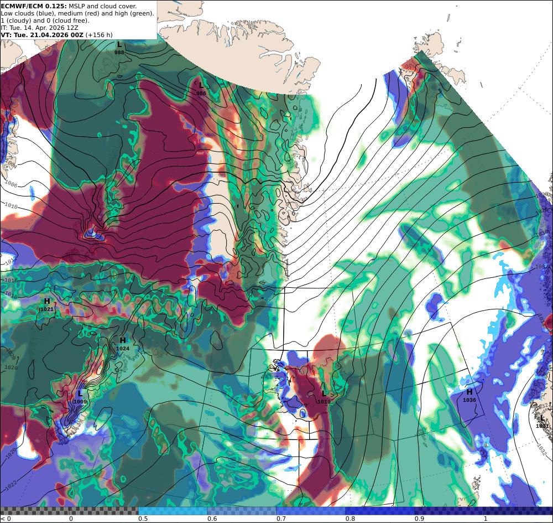Select the '0.8' colorbar tick label

coord(350,519)
